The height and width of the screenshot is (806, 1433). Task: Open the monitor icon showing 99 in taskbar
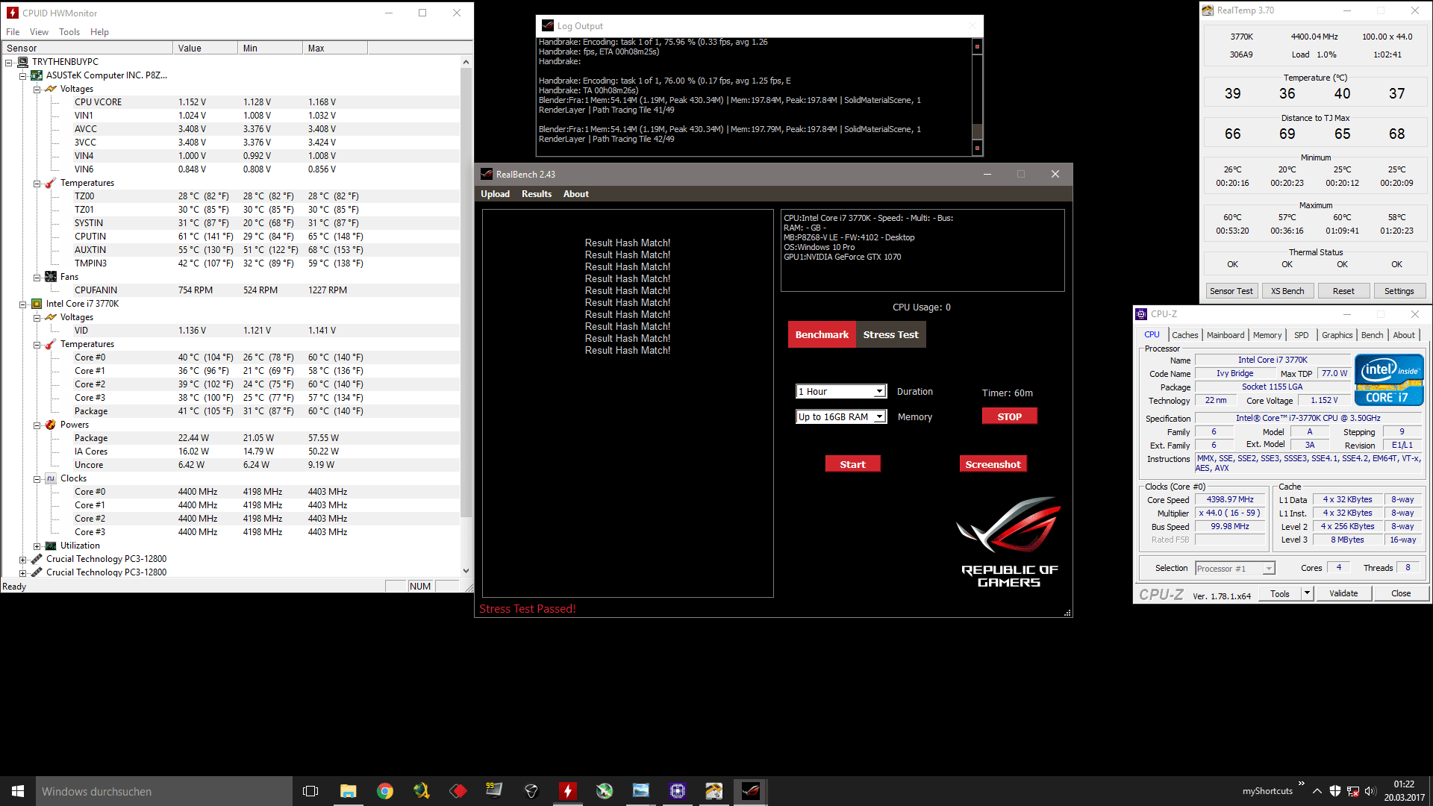click(x=494, y=791)
